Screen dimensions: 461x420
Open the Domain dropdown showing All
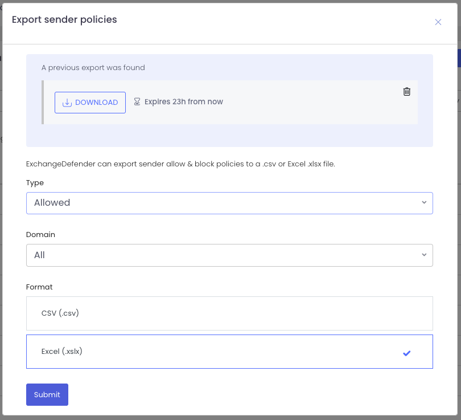[229, 255]
